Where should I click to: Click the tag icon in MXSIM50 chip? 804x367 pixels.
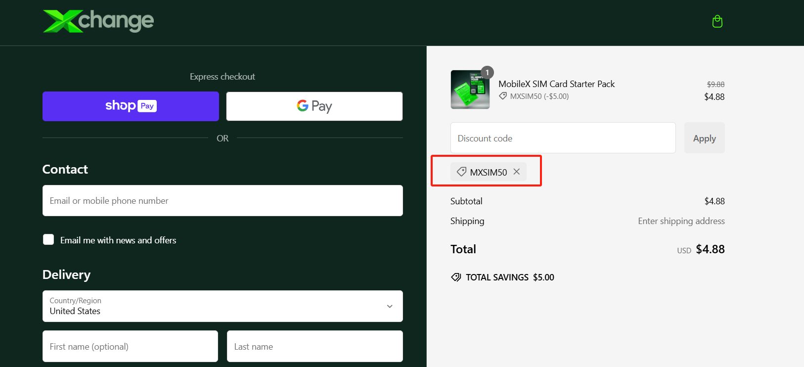(x=461, y=172)
